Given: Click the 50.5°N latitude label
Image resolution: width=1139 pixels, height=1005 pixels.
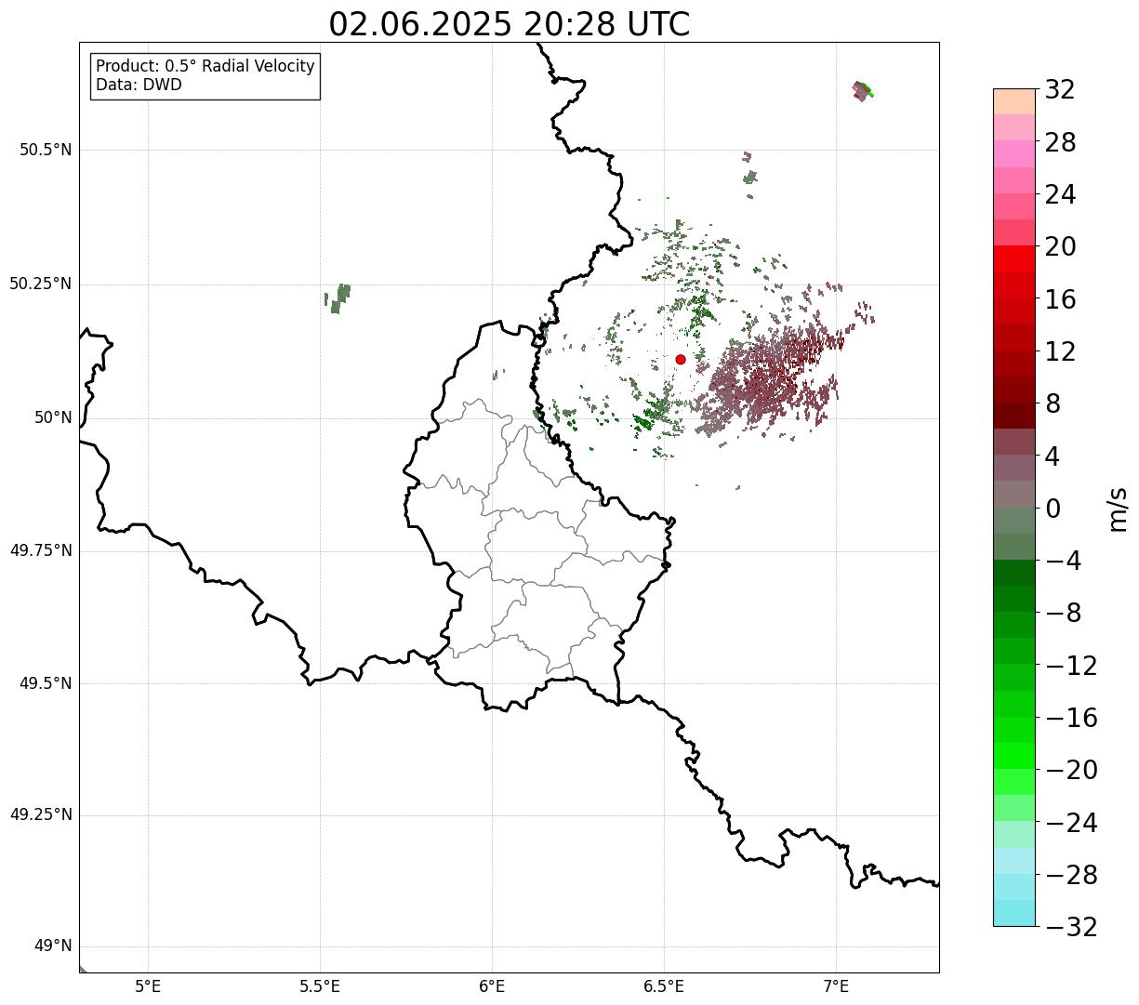Looking at the screenshot, I should (46, 150).
